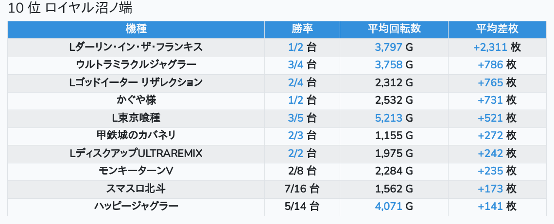554x224 pixels.
Task: Click the 7/16 台 win rate cell
Action: click(x=302, y=189)
